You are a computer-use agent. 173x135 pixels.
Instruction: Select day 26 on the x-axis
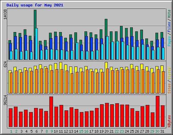(x=137, y=131)
